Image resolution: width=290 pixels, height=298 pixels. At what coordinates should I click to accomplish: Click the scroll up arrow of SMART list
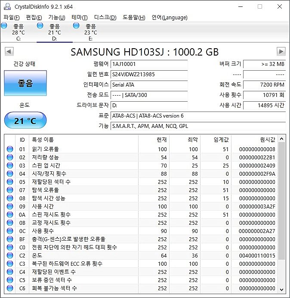(x=282, y=139)
